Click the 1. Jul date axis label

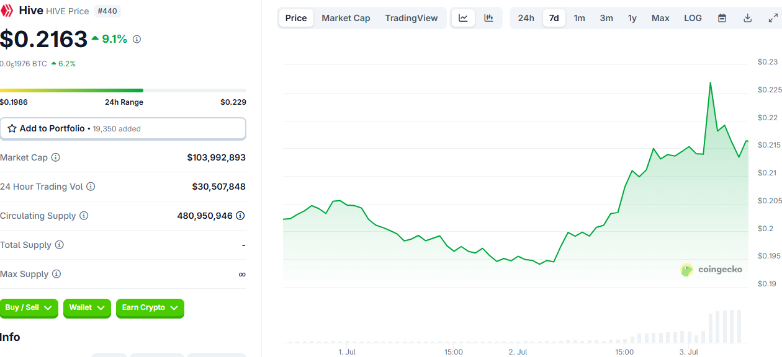pos(347,352)
